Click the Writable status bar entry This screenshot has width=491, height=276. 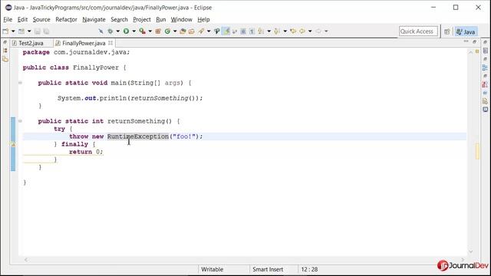[213, 269]
